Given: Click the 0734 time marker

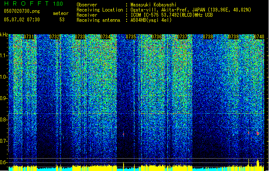Looking at the screenshot, I should (105, 37).
